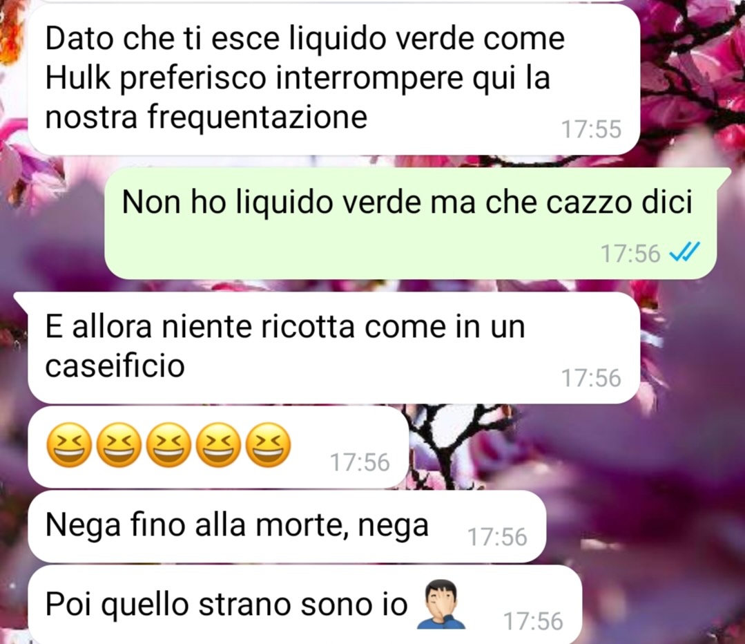Tap the 17:56 timestamp on sent message
This screenshot has height=644, width=745.
pos(630,253)
